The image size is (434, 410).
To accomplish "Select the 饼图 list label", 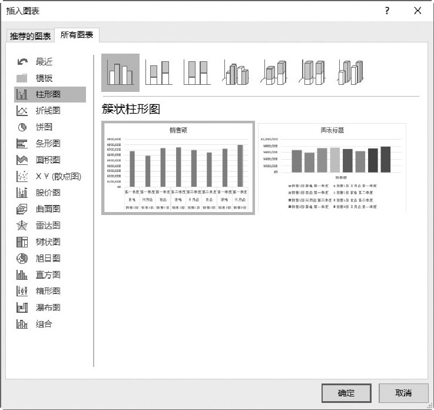I will coord(44,127).
